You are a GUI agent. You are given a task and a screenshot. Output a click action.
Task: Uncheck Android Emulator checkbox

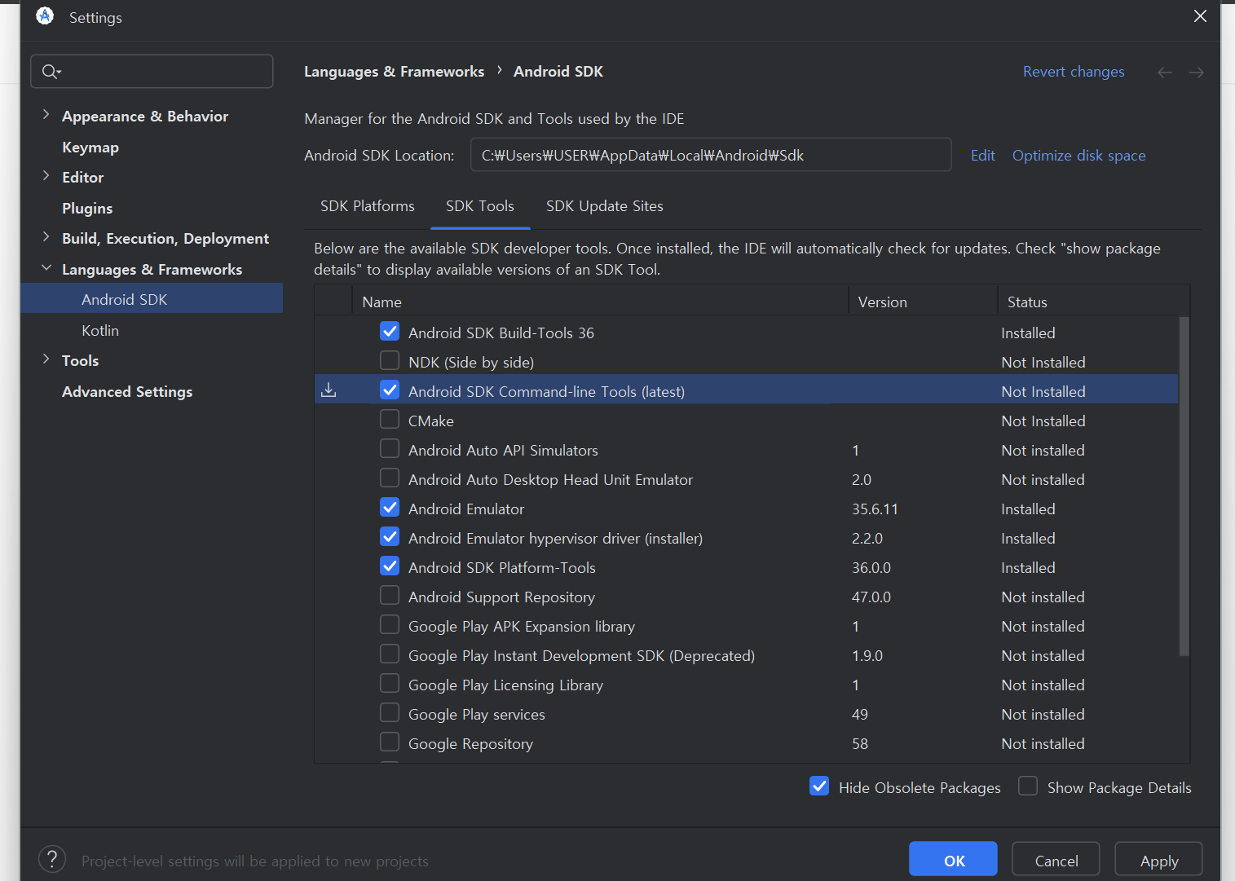point(390,508)
